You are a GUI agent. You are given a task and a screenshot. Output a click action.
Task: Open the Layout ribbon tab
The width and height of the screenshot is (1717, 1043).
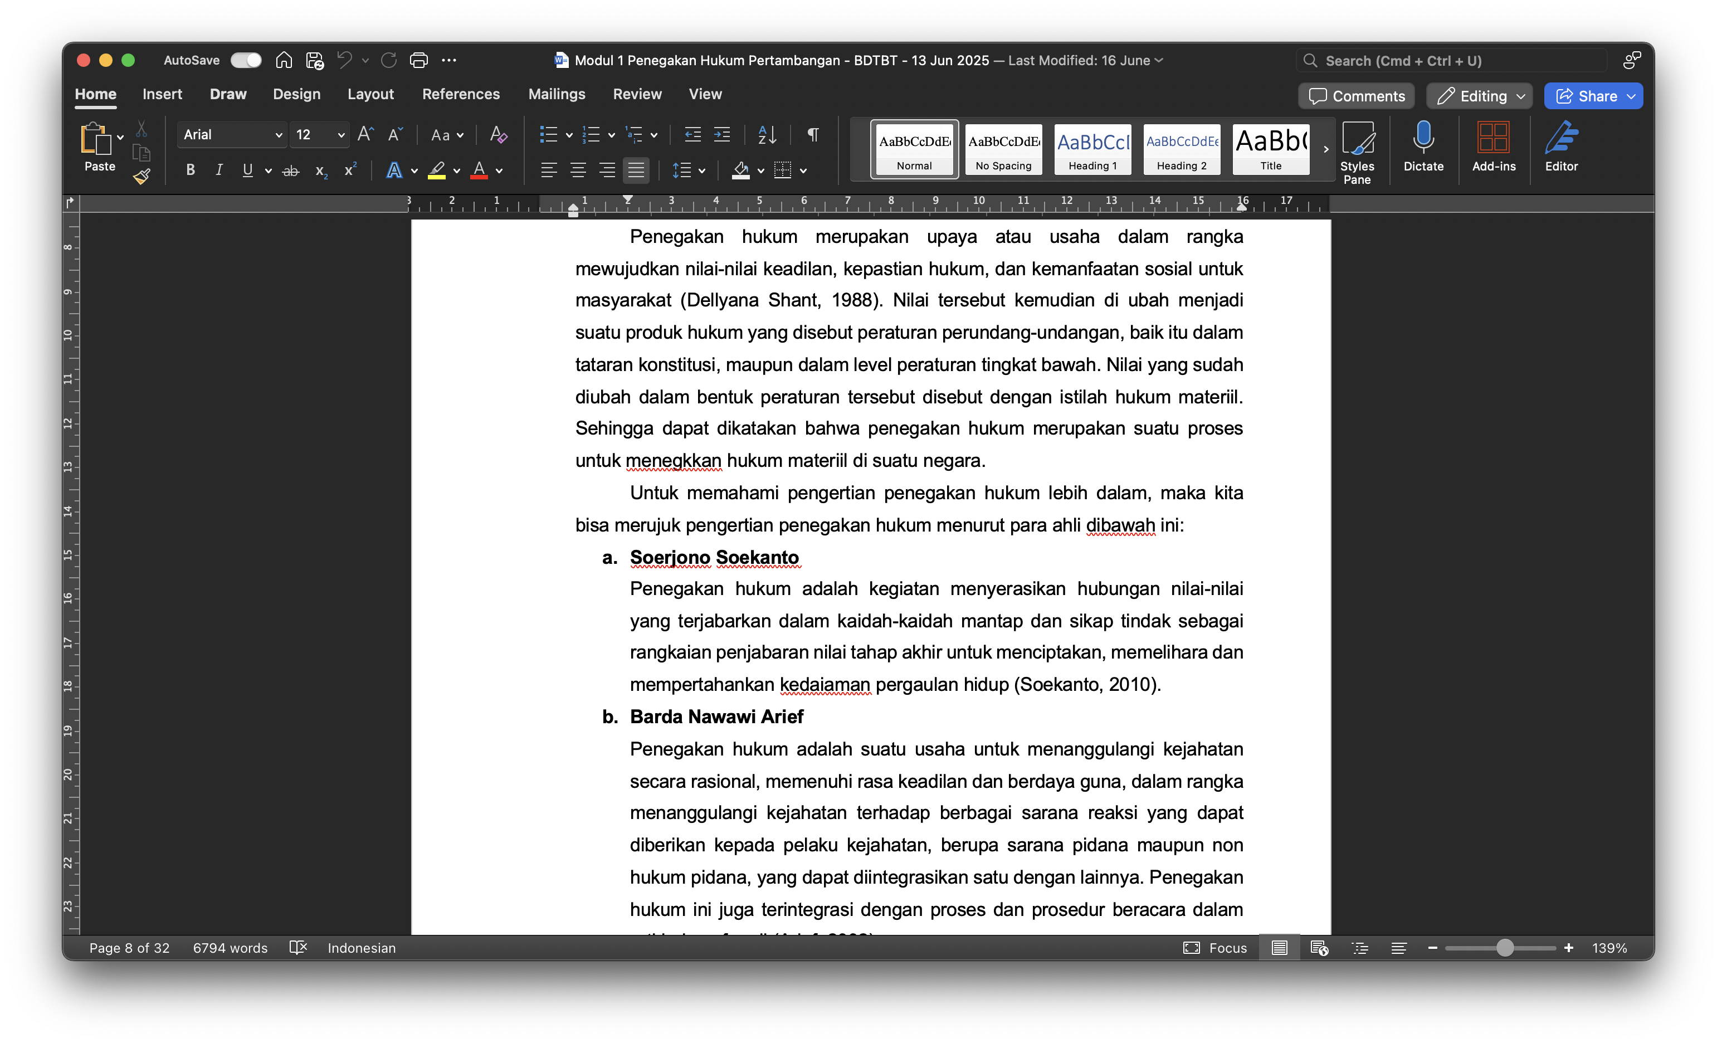pyautogui.click(x=370, y=94)
